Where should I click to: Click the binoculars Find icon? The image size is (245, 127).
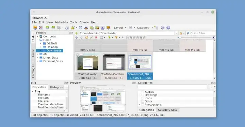tap(80, 28)
